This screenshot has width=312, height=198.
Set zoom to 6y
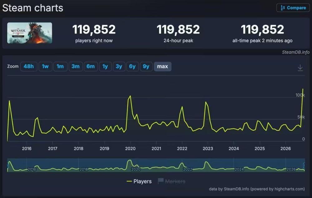pyautogui.click(x=132, y=66)
